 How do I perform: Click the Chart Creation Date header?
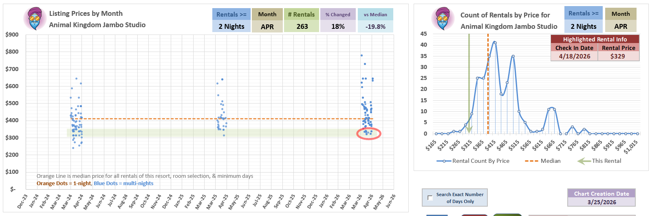click(x=602, y=194)
